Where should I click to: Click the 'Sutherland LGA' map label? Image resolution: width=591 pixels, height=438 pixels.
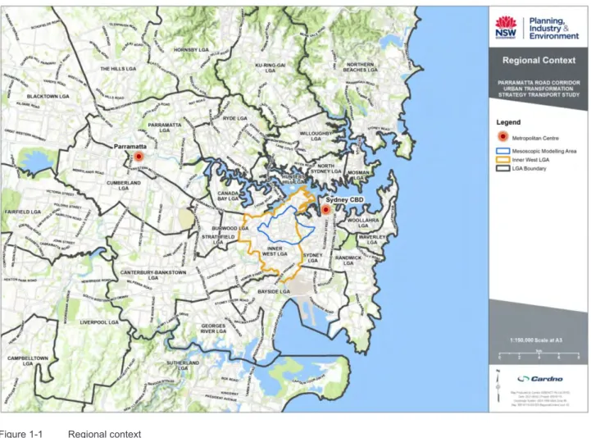[183, 365]
